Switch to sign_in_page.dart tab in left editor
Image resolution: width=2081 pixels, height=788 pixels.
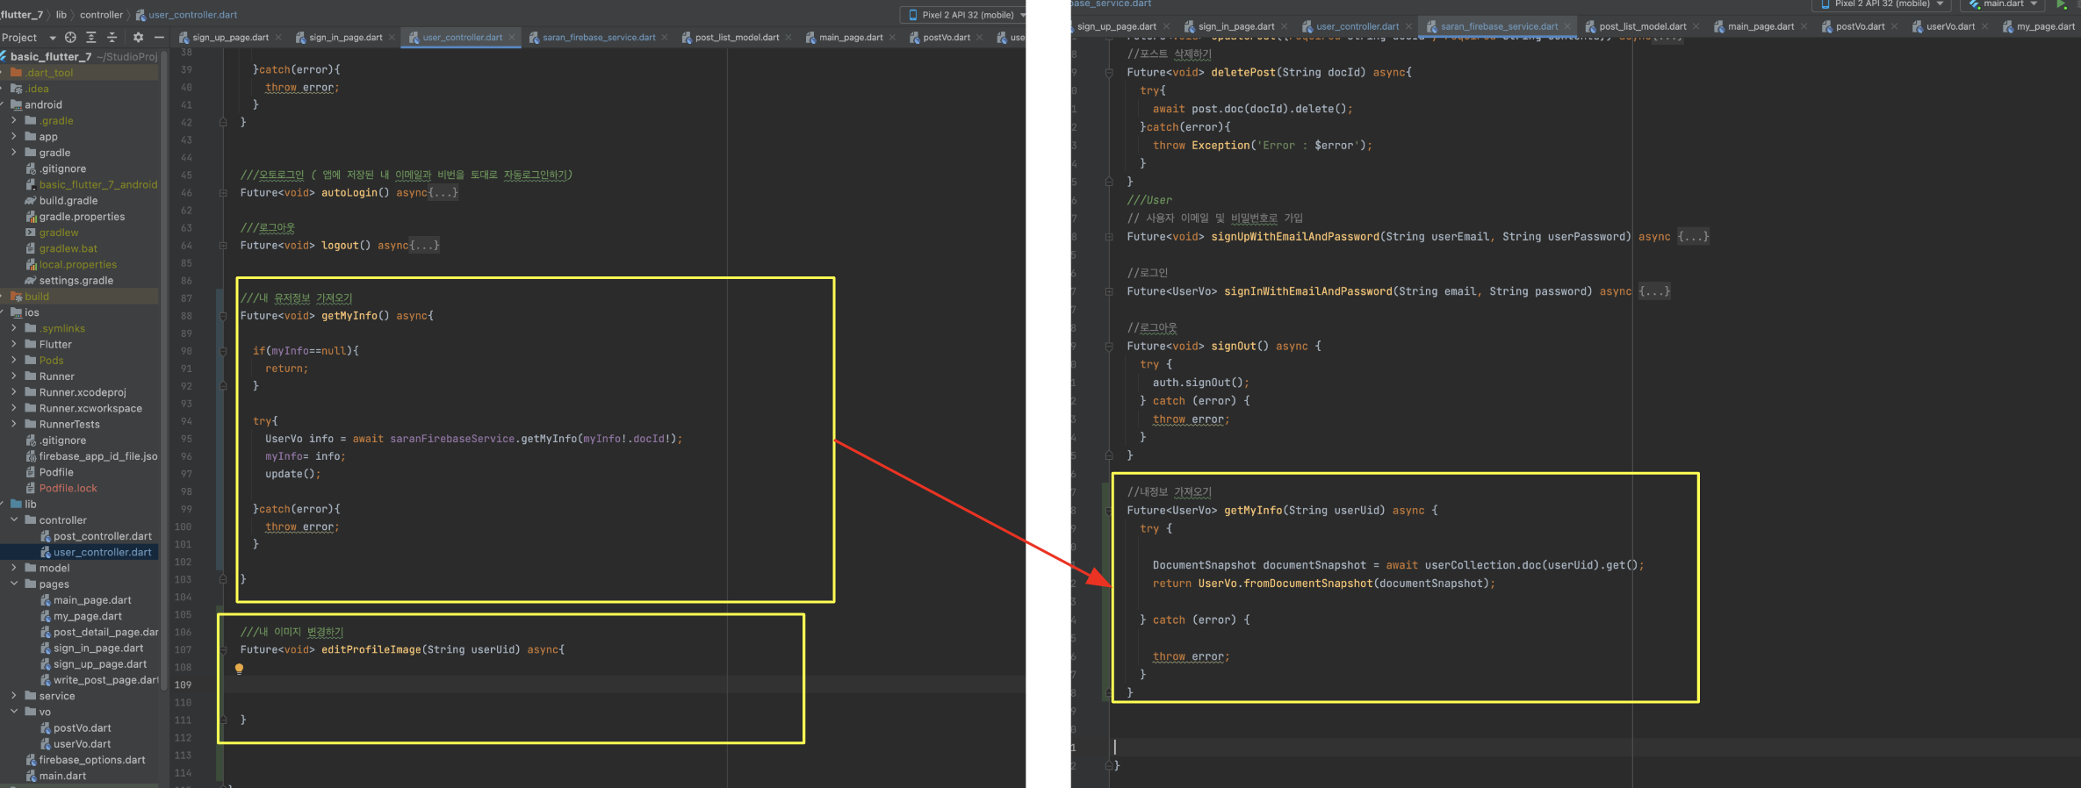tap(345, 38)
